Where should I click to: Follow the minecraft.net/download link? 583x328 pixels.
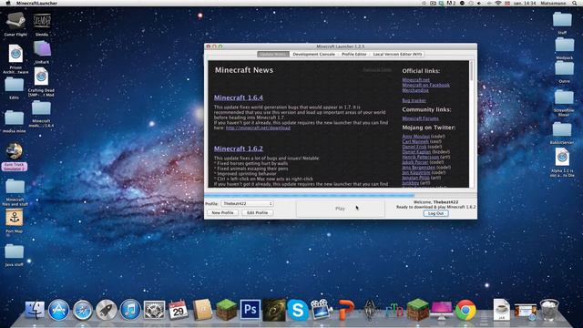tap(258, 128)
